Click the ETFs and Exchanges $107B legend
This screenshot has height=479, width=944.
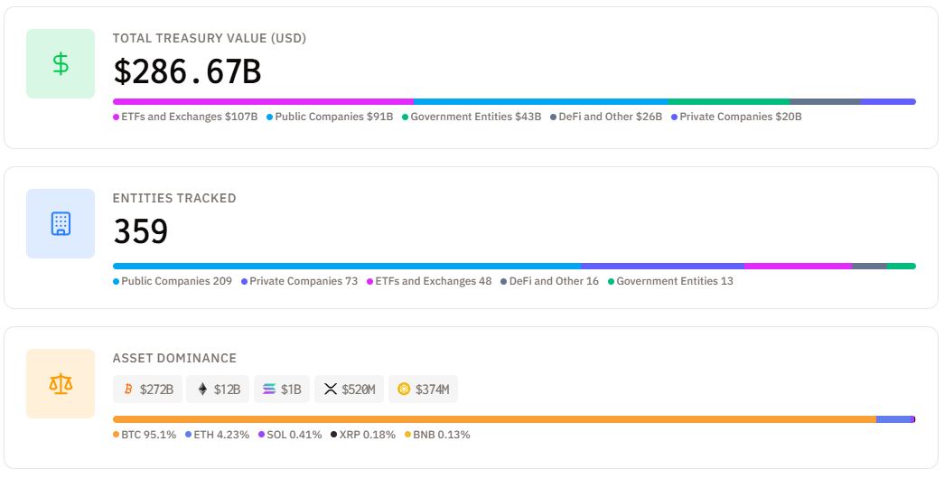coord(185,117)
